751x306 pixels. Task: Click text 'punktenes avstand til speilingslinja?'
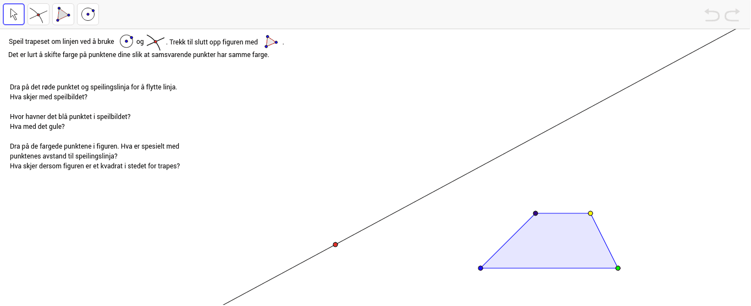click(x=64, y=156)
